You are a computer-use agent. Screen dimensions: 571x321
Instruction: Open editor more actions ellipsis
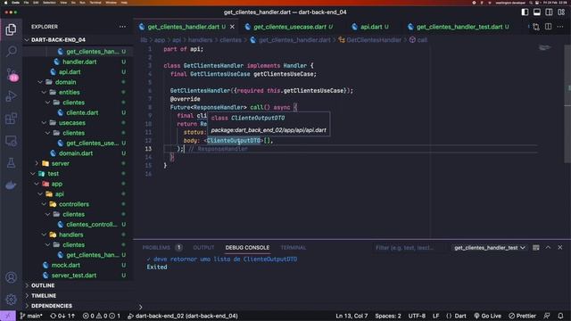(560, 27)
